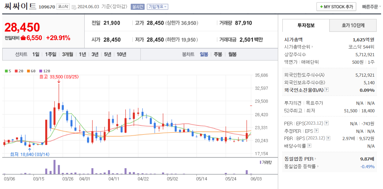Select 일봉 candlestick chart
383x189 pixels.
click(x=204, y=54)
